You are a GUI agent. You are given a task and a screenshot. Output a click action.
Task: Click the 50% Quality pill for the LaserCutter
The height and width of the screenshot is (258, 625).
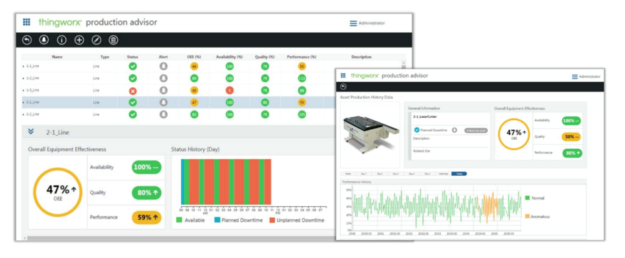pyautogui.click(x=571, y=137)
